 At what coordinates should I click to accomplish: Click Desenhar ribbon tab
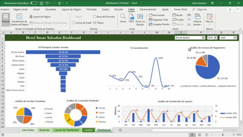(x=50, y=10)
